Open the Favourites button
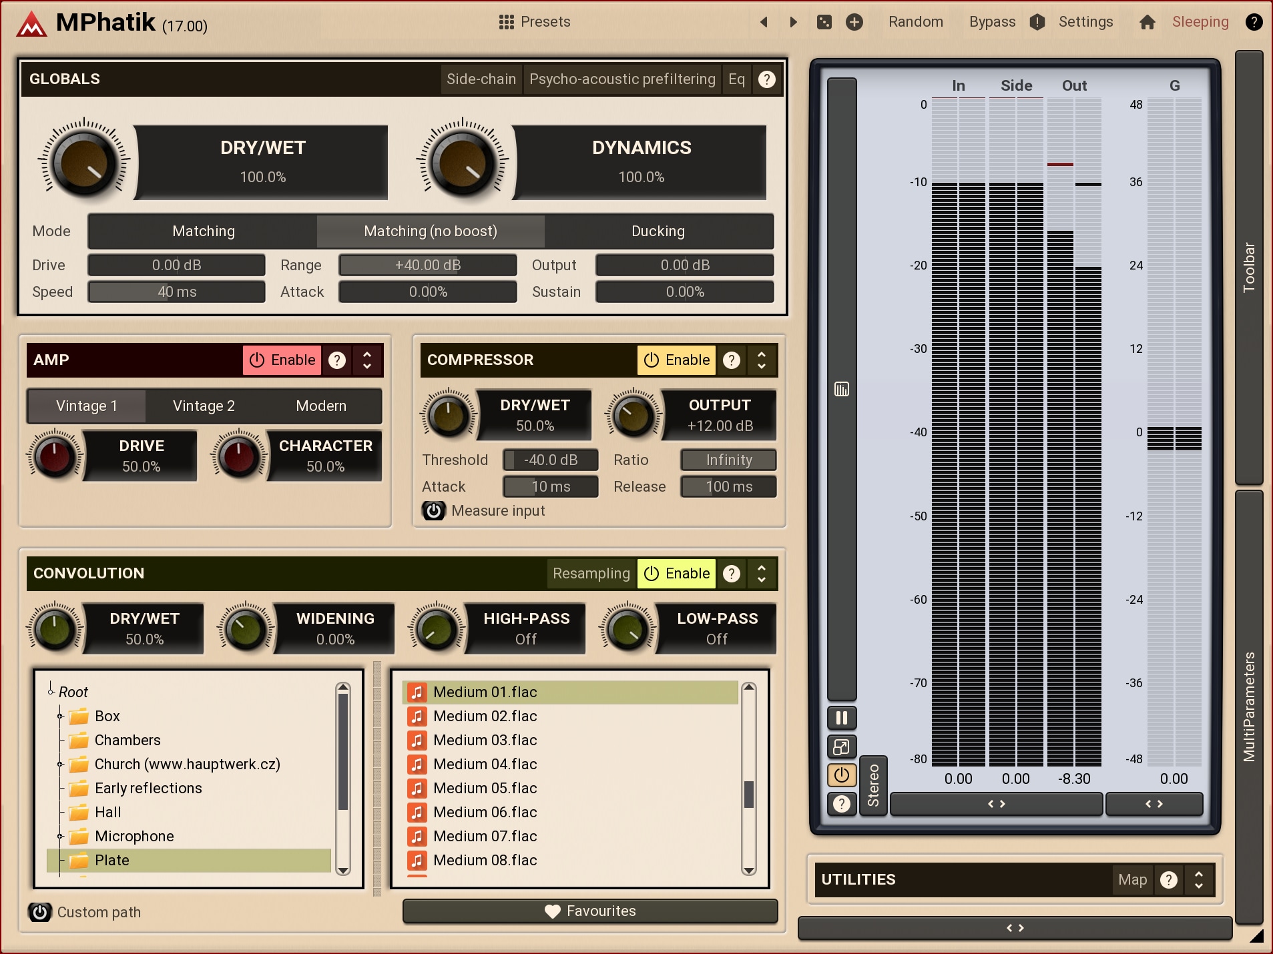Image resolution: width=1273 pixels, height=954 pixels. coord(590,911)
